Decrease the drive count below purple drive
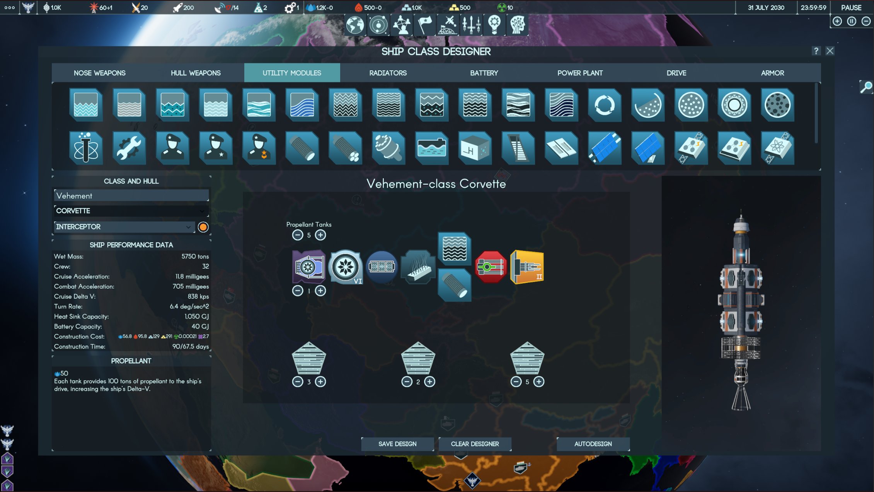Screen dimensions: 874x492 pos(298,291)
